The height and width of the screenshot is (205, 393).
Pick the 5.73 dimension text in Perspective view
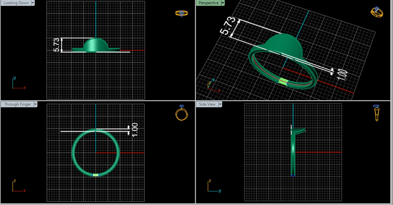click(227, 26)
